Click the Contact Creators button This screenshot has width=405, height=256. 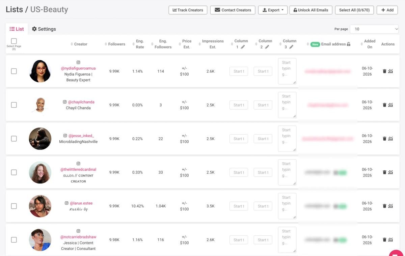click(x=233, y=10)
